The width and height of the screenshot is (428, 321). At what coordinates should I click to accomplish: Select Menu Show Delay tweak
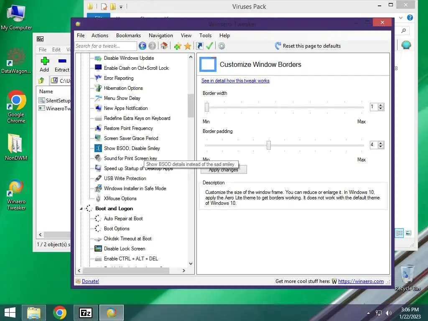(x=122, y=98)
